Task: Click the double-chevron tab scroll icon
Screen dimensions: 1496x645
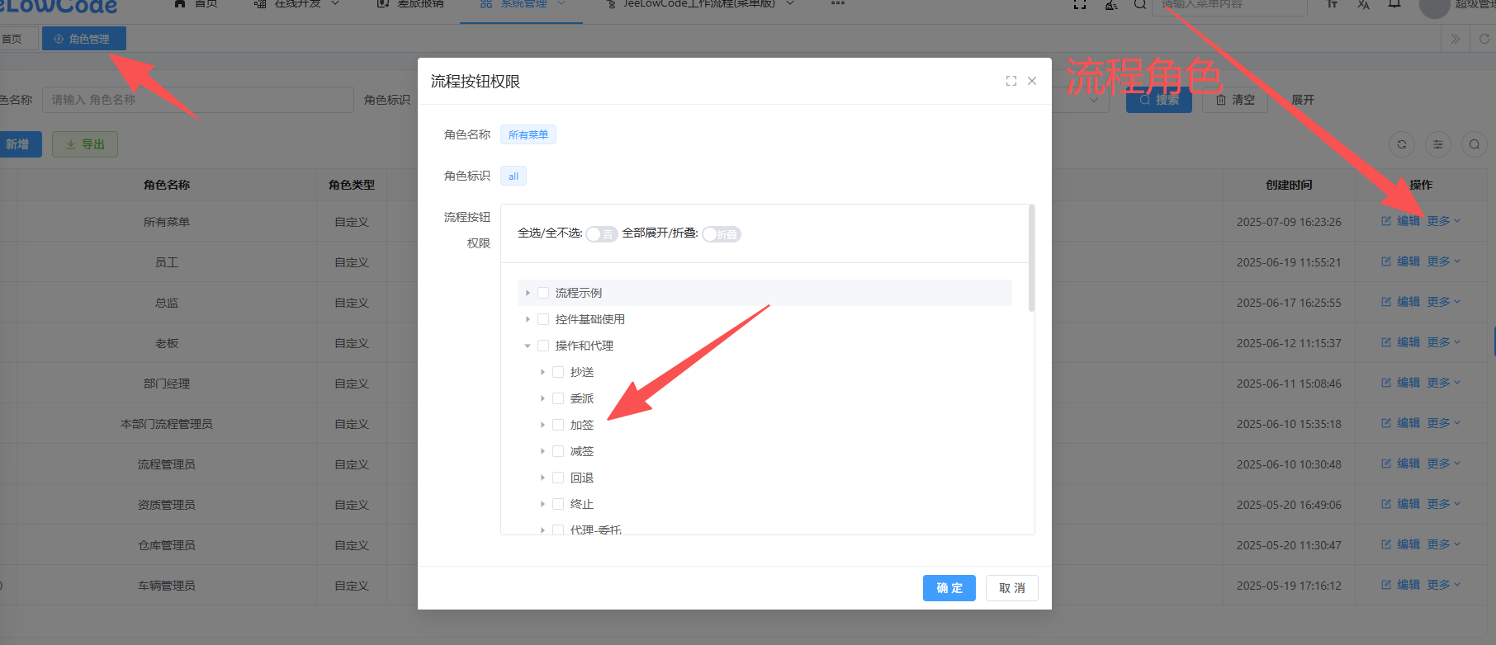Action: (1455, 39)
